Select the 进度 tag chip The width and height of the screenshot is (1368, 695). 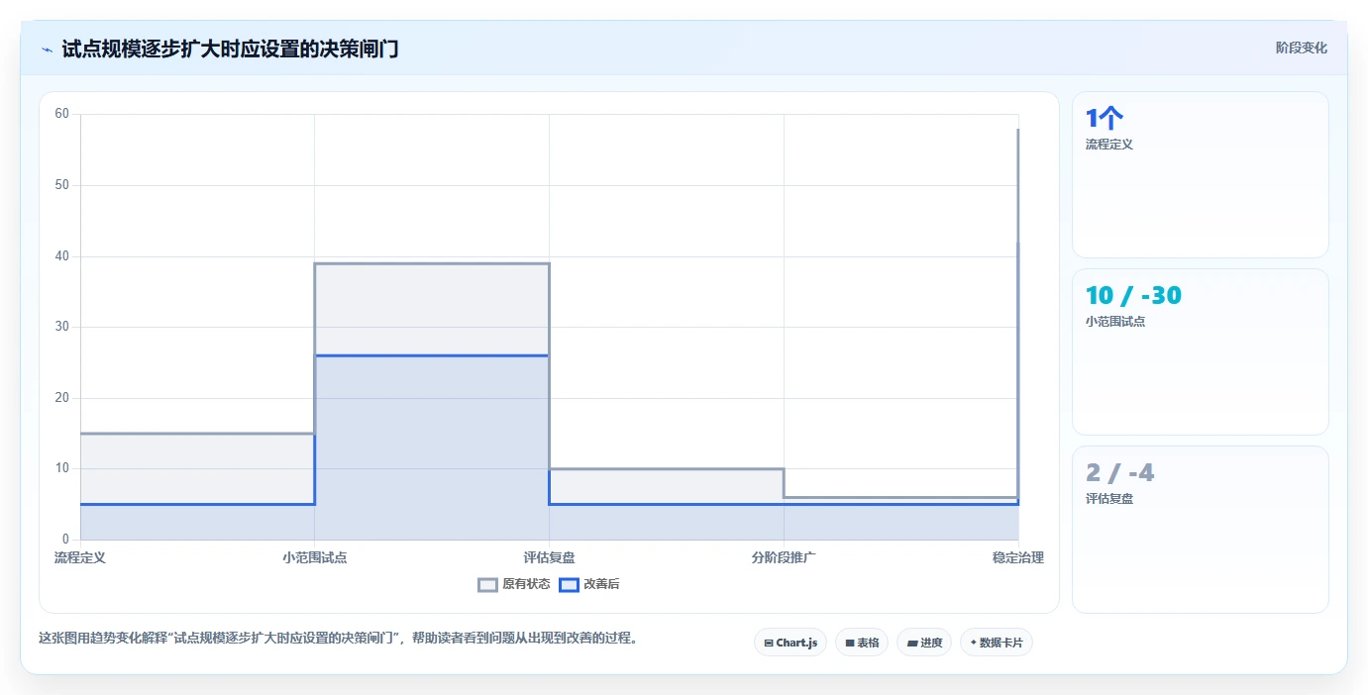pyautogui.click(x=924, y=643)
